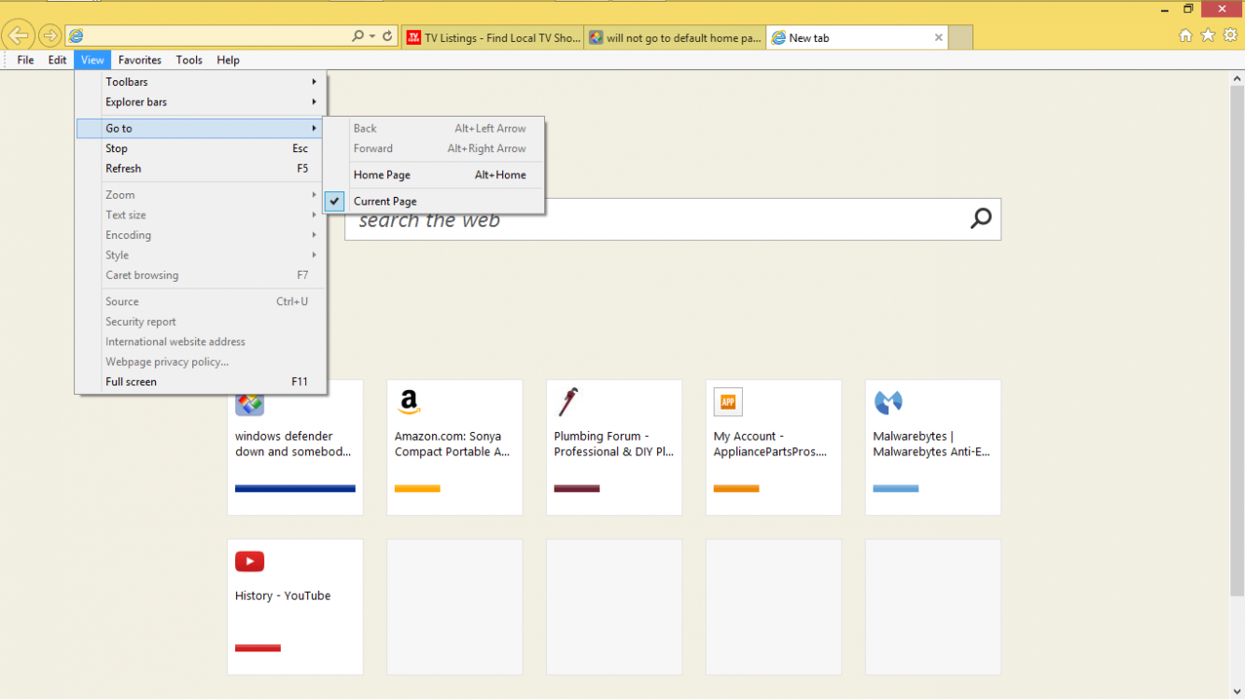Click the windows defender tile icon
The height and width of the screenshot is (700, 1245).
249,405
